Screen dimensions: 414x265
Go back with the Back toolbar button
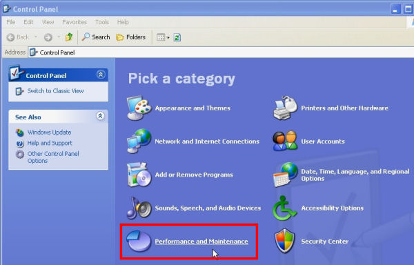pos(17,37)
